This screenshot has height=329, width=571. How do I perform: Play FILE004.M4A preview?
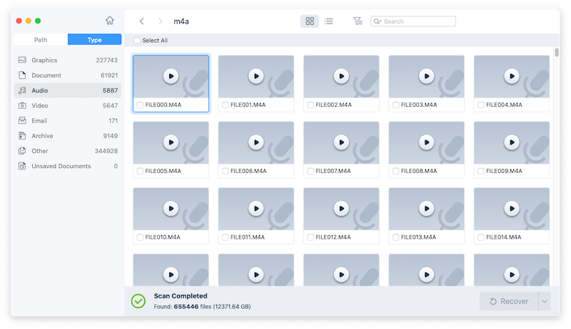point(512,76)
